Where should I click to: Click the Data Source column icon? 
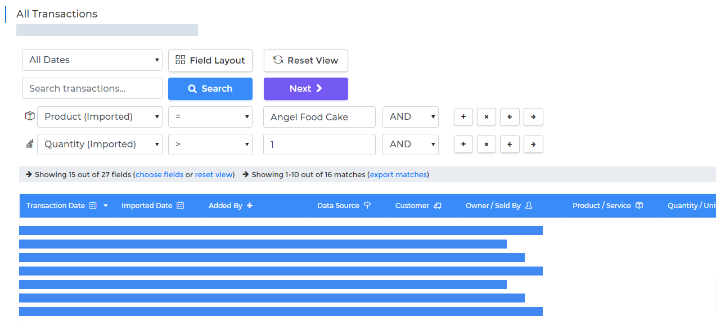point(367,206)
